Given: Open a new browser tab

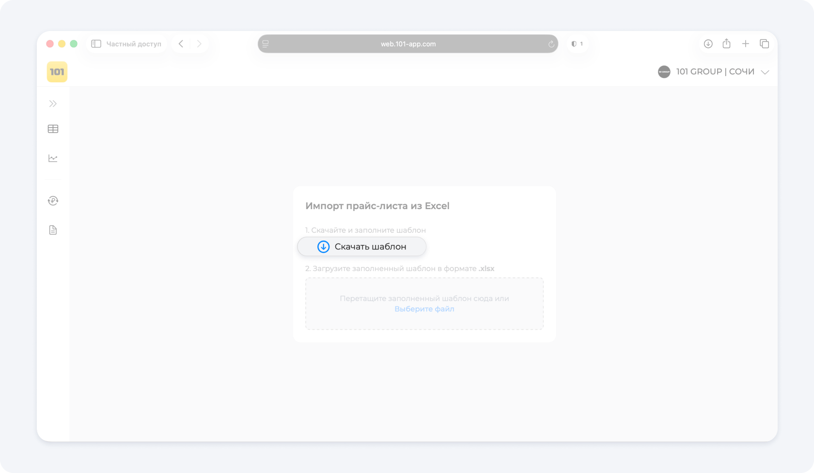Looking at the screenshot, I should tap(745, 44).
